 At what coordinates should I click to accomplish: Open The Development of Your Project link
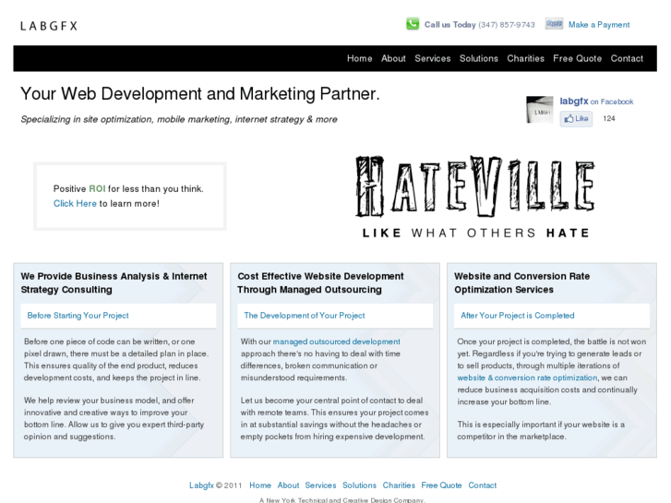[x=305, y=316]
